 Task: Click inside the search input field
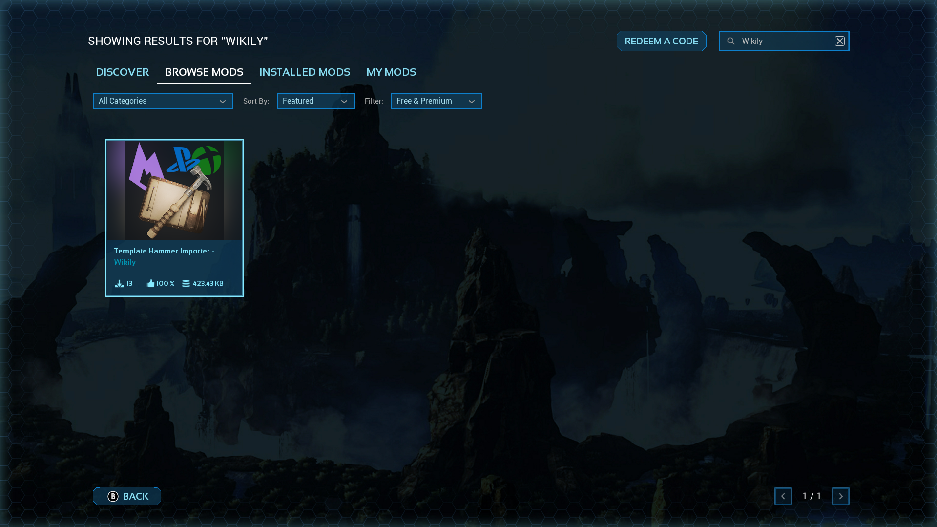tap(781, 41)
